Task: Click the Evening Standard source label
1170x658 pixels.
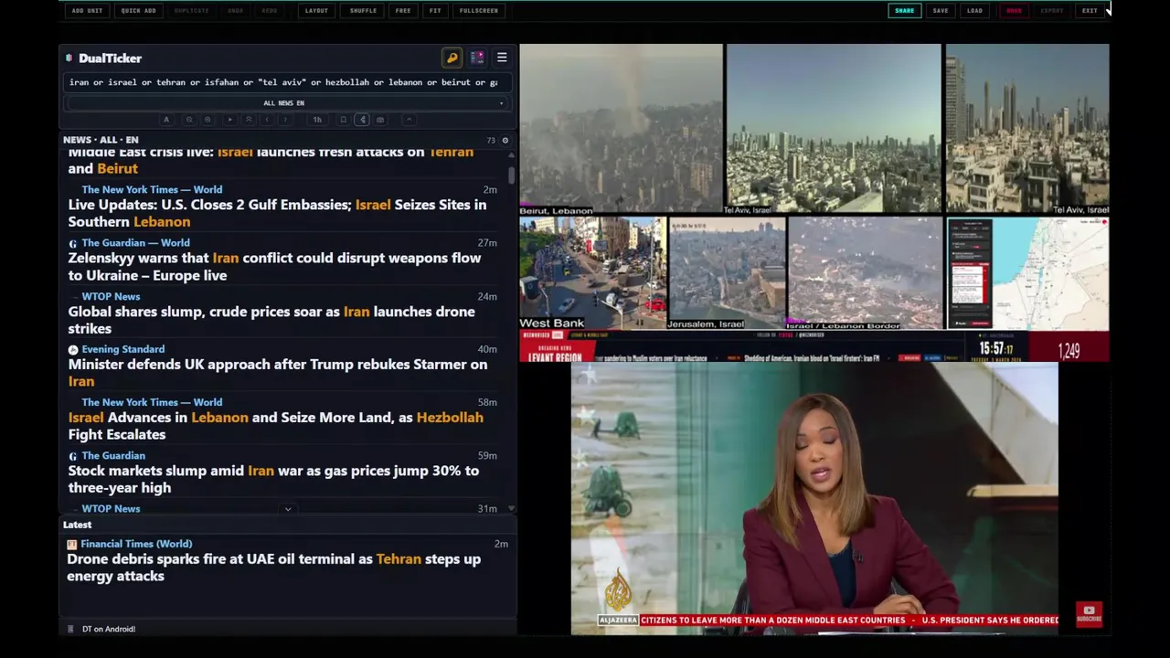Action: [x=122, y=349]
